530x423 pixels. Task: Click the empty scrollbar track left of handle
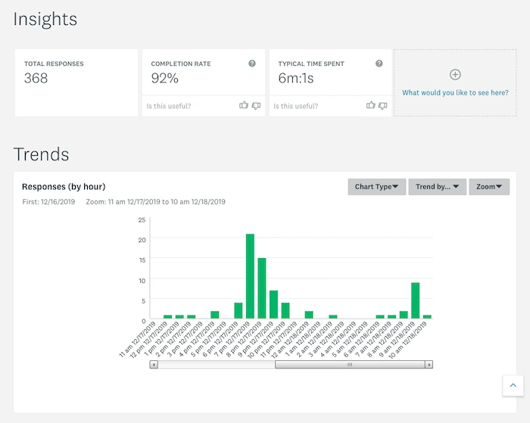tap(217, 365)
